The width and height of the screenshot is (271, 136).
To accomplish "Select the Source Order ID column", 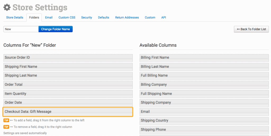I will click(68, 58).
